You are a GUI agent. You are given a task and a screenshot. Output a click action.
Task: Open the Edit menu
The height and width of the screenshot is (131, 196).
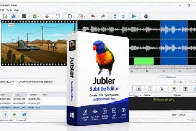click(x=2, y=10)
